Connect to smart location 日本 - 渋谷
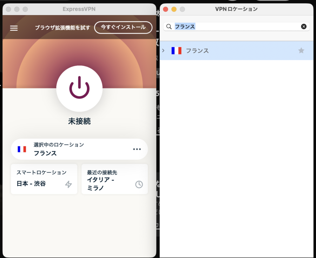This screenshot has height=258, width=316. (x=44, y=179)
